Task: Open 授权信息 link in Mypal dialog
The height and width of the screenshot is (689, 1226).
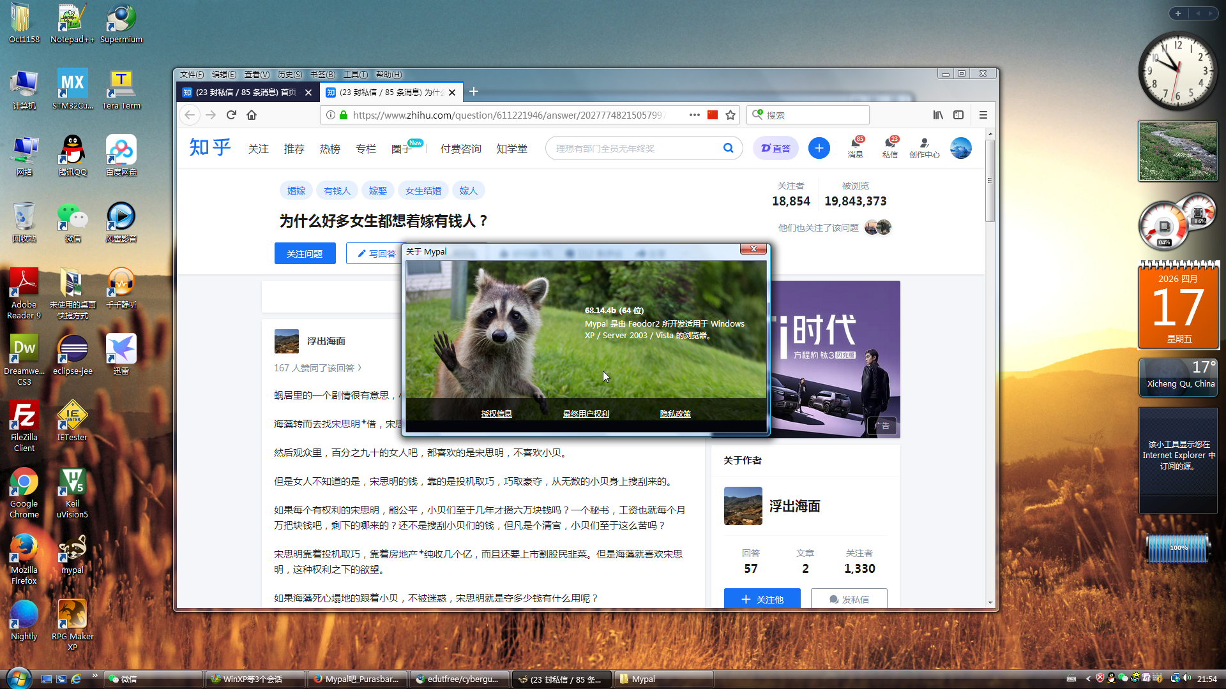Action: coord(496,414)
